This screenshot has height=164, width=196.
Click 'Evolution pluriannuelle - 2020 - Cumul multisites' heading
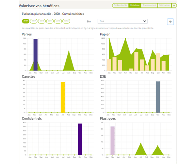click(53, 14)
